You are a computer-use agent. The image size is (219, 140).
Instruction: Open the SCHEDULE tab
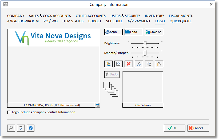114,21
